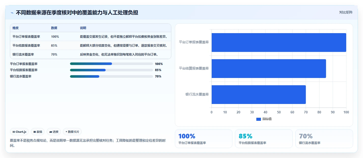The image size is (363, 158).
Task: Click the 70% cell in the table
Action: 54,54
